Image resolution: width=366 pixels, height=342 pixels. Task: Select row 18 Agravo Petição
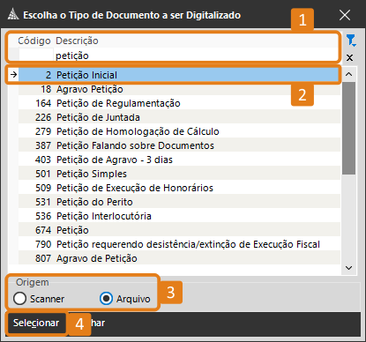click(x=179, y=89)
